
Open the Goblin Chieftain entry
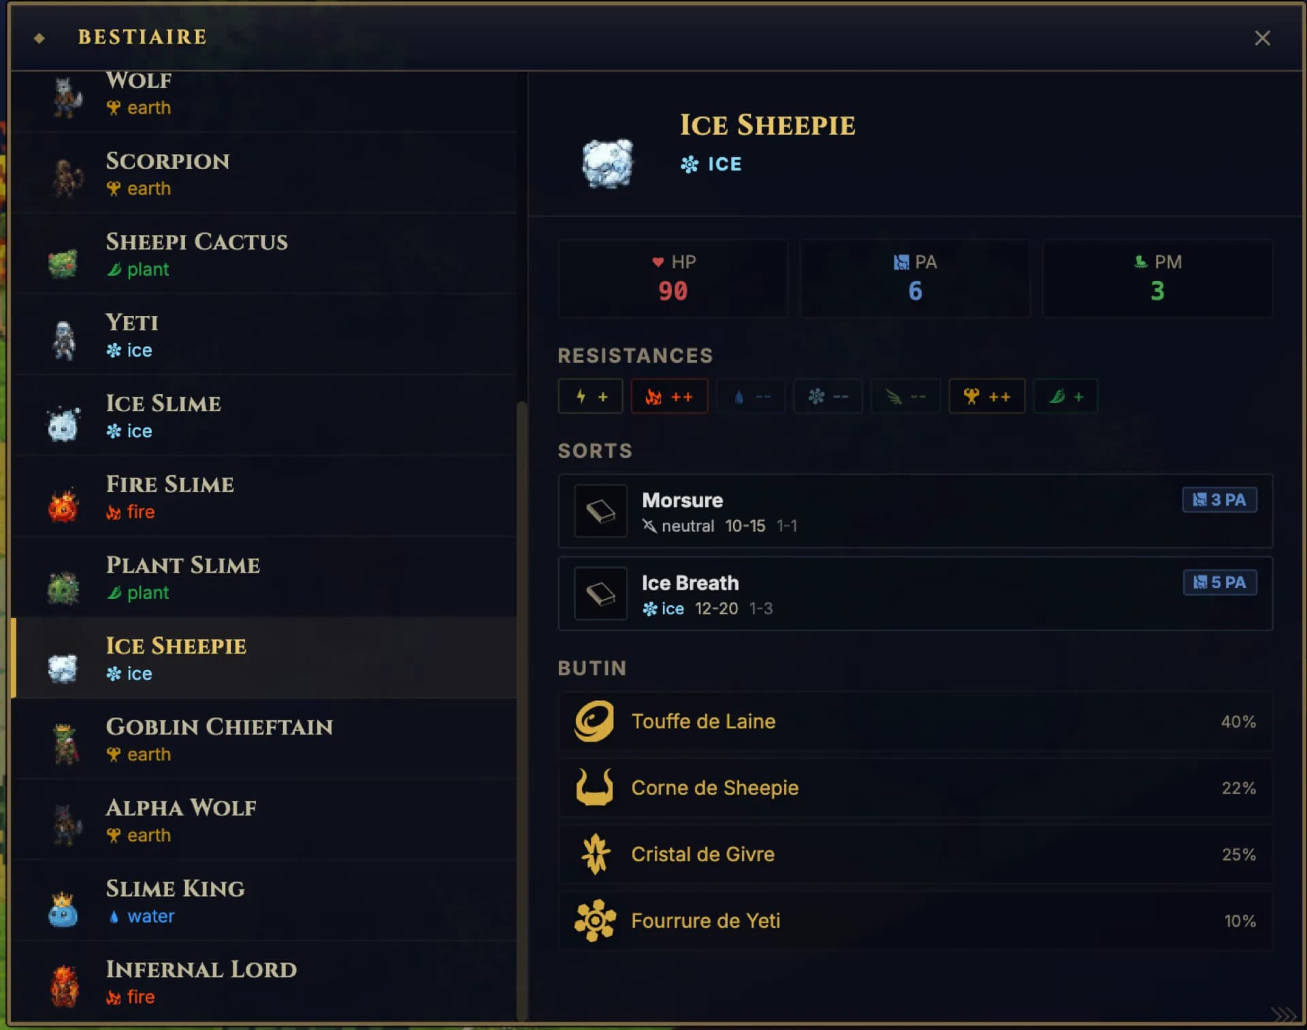tap(264, 739)
